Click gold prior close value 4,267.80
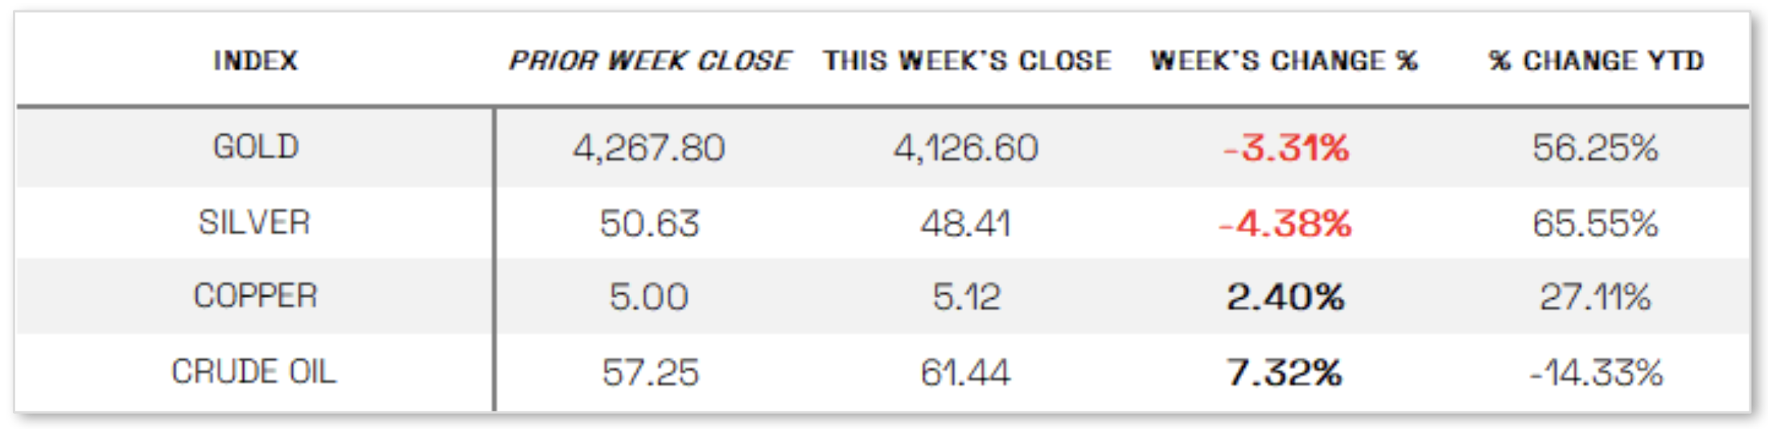Screen dimensions: 1768x429 click(648, 149)
